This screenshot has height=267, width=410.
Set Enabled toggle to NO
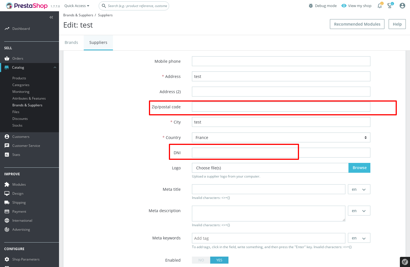[201, 260]
